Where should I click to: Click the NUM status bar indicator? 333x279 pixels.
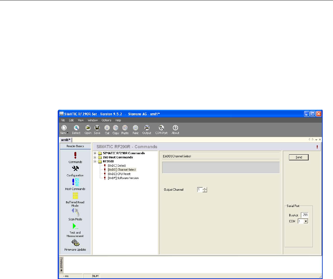pos(95,276)
